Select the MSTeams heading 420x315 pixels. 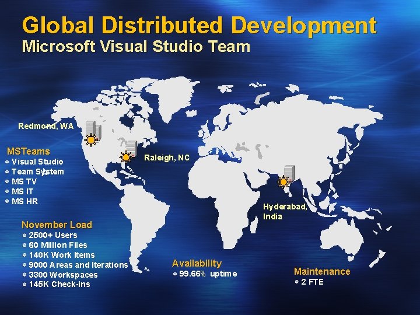tap(29, 151)
